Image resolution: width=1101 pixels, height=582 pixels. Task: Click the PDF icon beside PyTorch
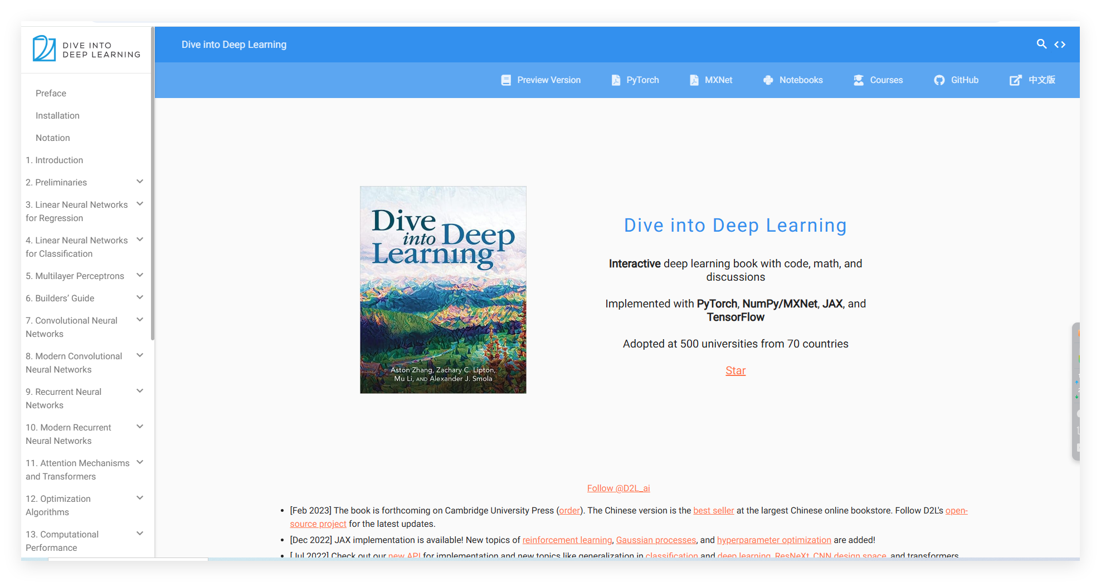[x=616, y=80]
